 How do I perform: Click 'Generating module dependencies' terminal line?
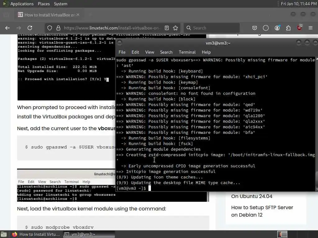(x=158, y=149)
